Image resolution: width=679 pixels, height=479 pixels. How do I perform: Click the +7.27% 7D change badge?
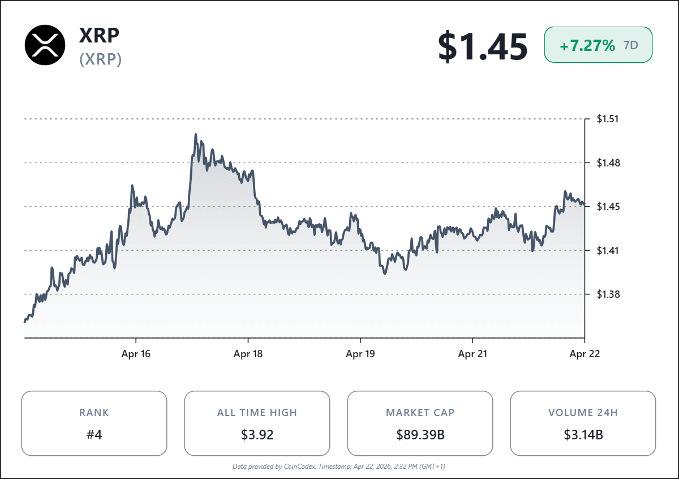(x=588, y=46)
